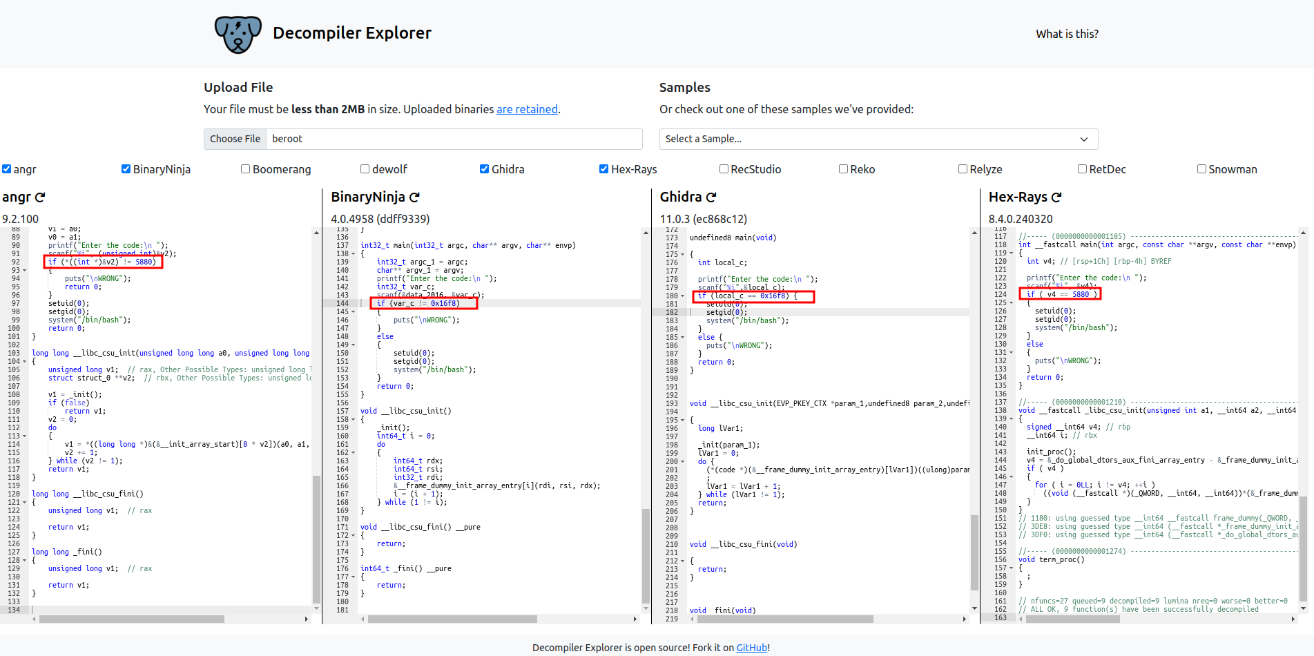Click 'void term_proc()' in Hex-Rays pane
The height and width of the screenshot is (656, 1314).
tap(1052, 559)
